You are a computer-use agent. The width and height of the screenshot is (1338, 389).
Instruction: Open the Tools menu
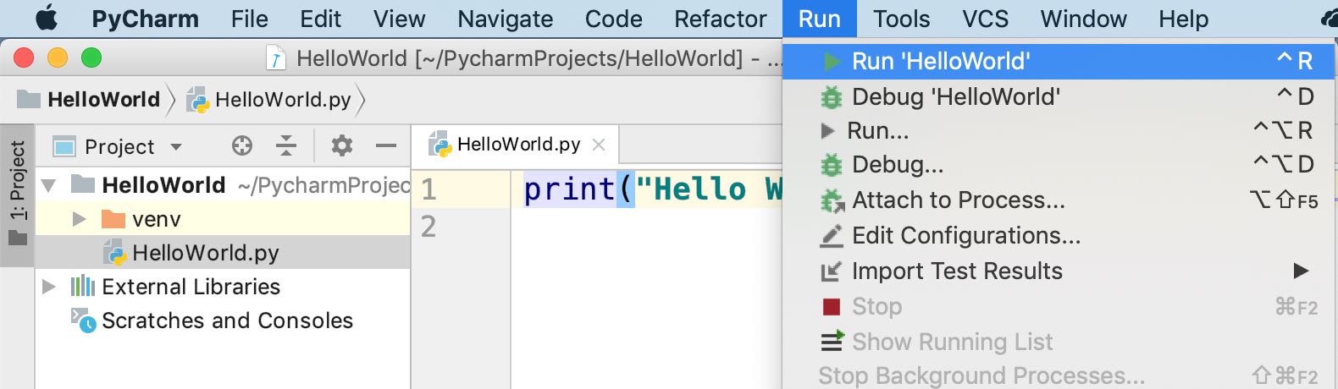(901, 19)
